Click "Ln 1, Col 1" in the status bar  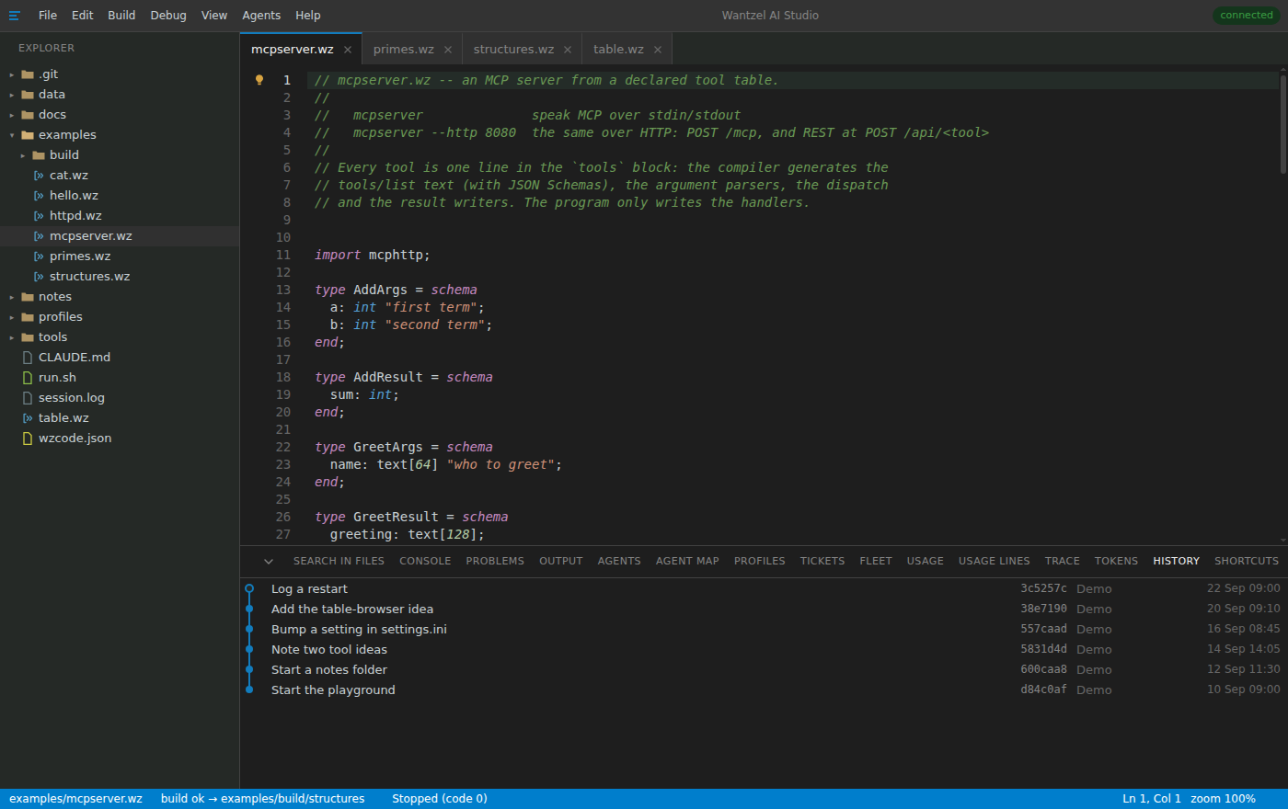(x=1152, y=799)
